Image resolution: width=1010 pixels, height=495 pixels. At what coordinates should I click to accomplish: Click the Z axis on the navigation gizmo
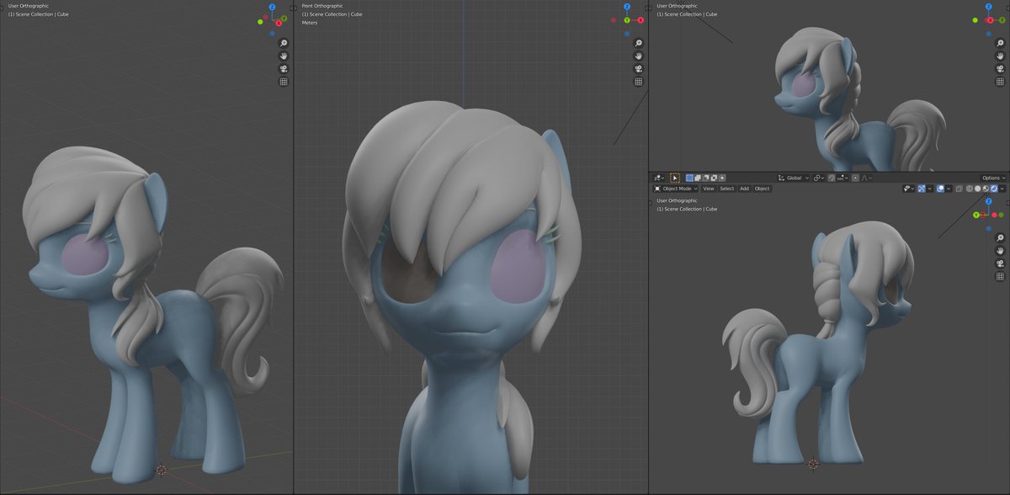click(x=271, y=6)
